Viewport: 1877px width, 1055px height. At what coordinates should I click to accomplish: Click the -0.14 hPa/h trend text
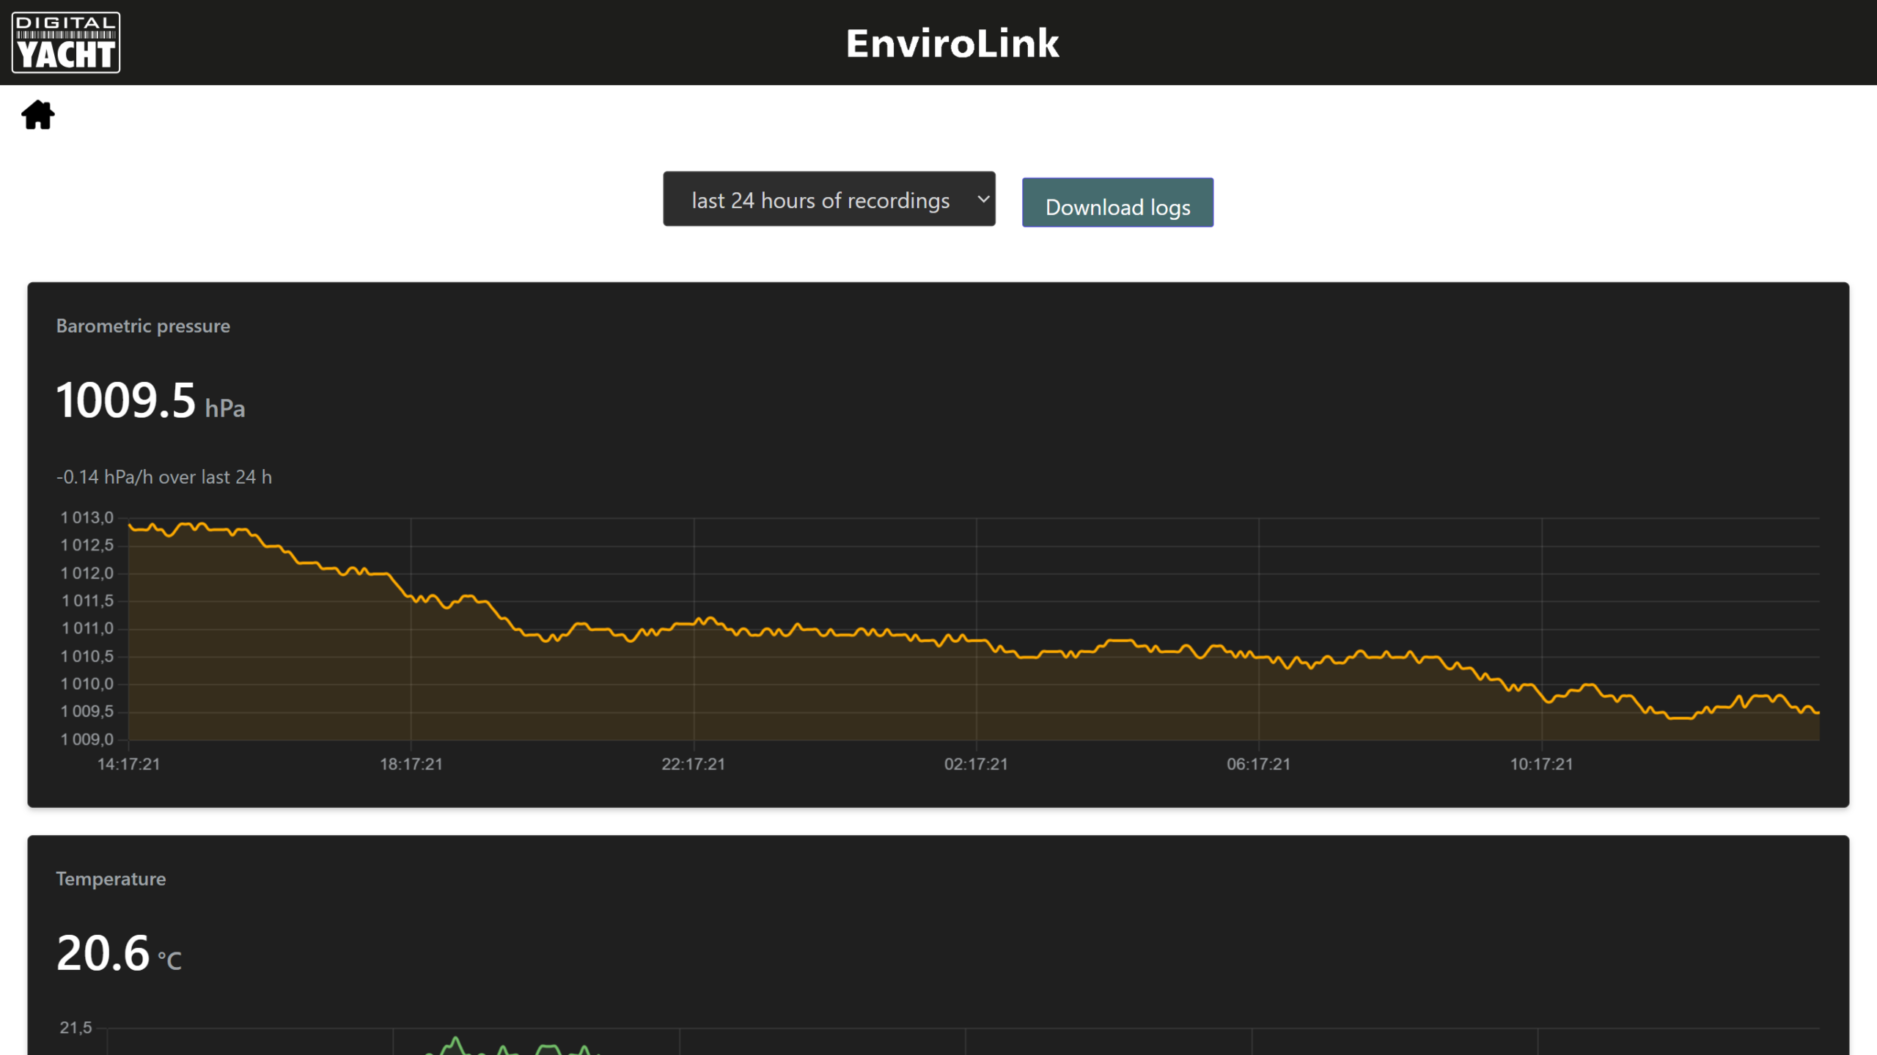click(x=164, y=477)
